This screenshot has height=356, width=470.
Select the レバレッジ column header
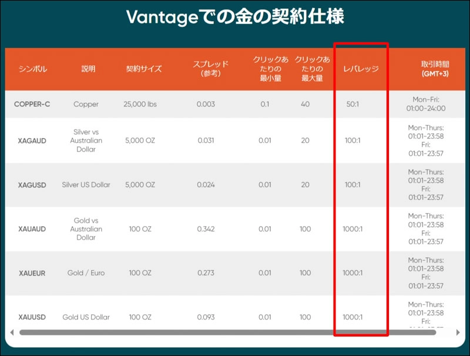(360, 69)
